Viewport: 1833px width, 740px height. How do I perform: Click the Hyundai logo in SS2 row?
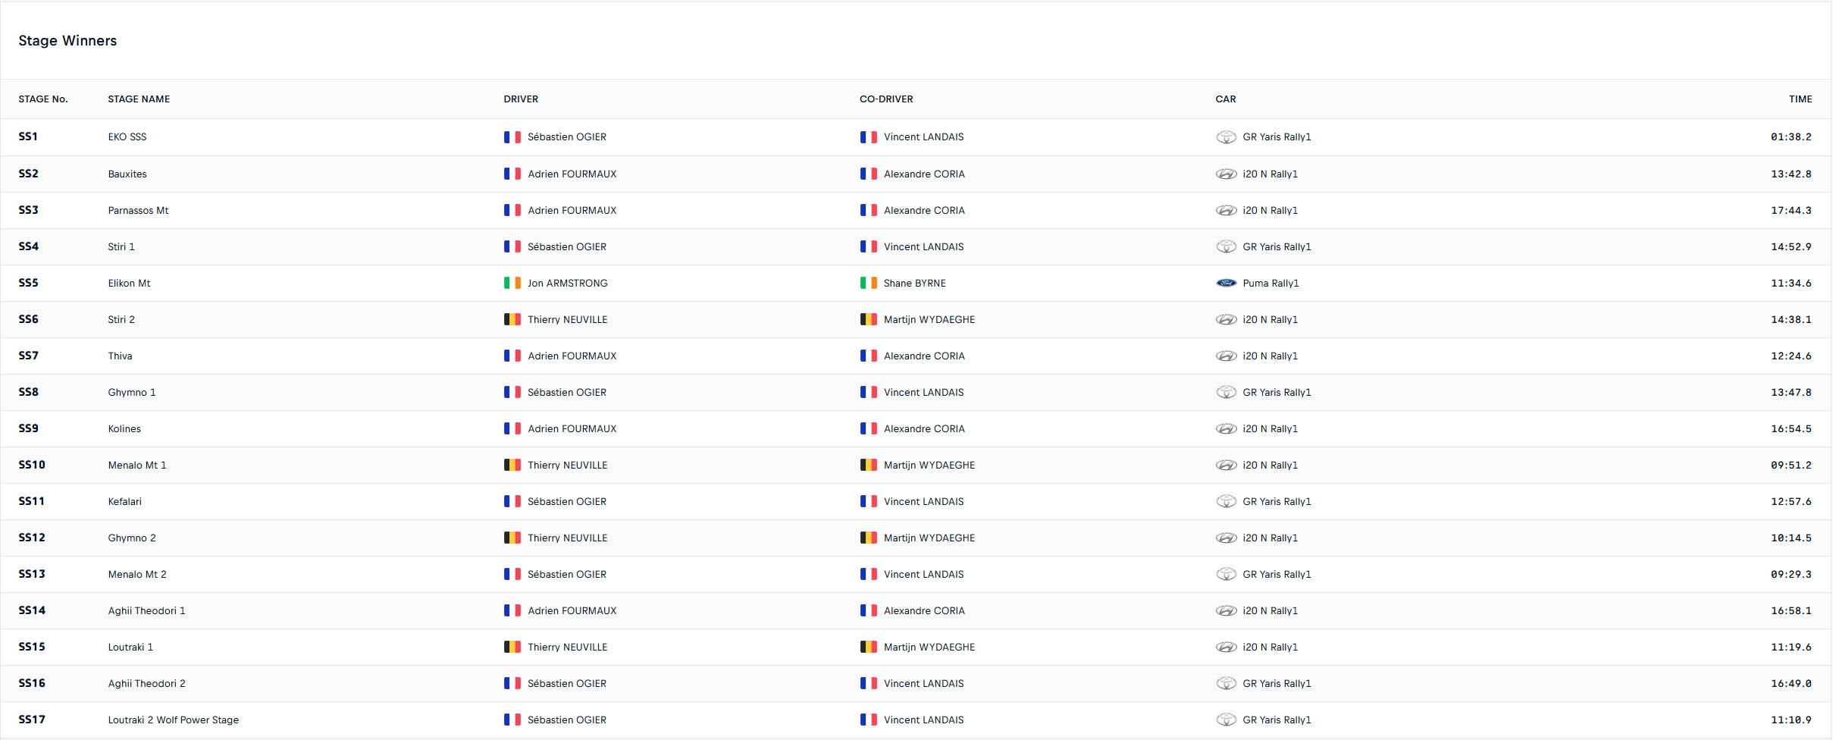1226,174
